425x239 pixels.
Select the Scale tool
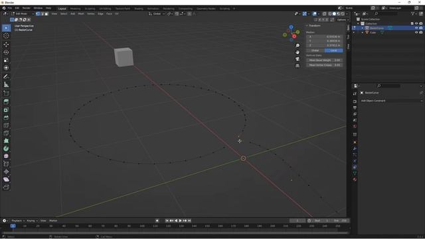(x=6, y=60)
